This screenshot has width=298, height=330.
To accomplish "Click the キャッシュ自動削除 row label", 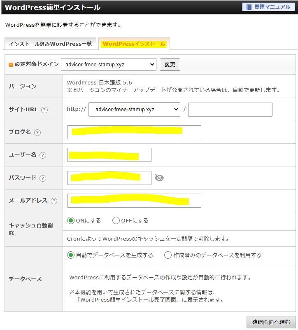I will point(31,229).
